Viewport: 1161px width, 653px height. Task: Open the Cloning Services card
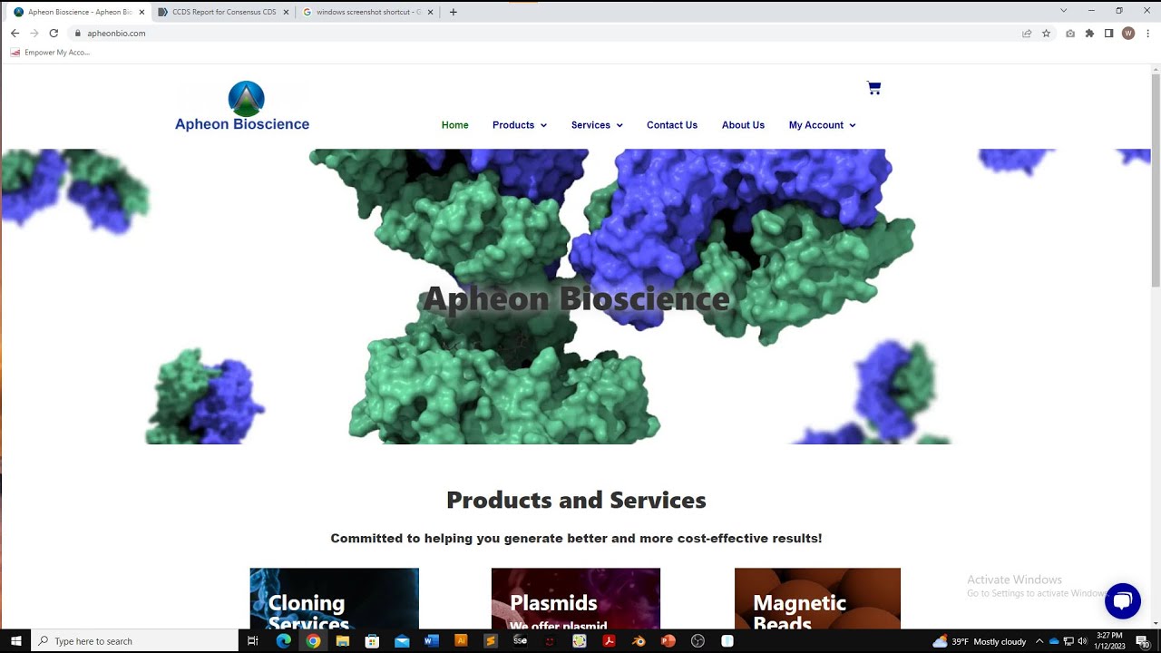335,599
